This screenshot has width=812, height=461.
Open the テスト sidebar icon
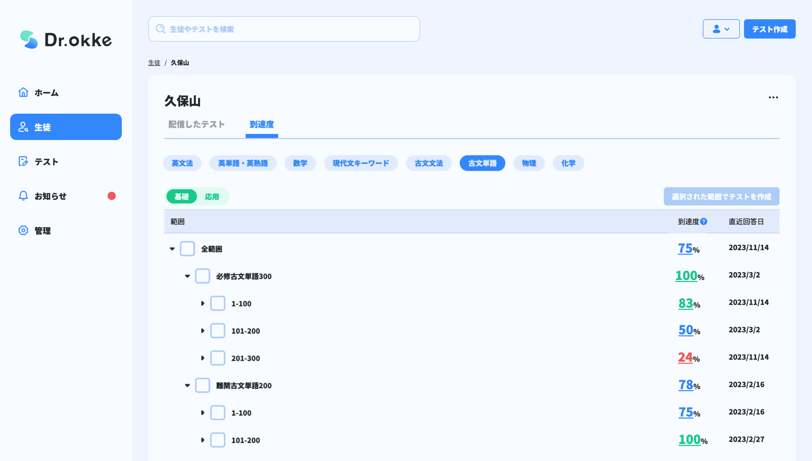[x=23, y=162]
